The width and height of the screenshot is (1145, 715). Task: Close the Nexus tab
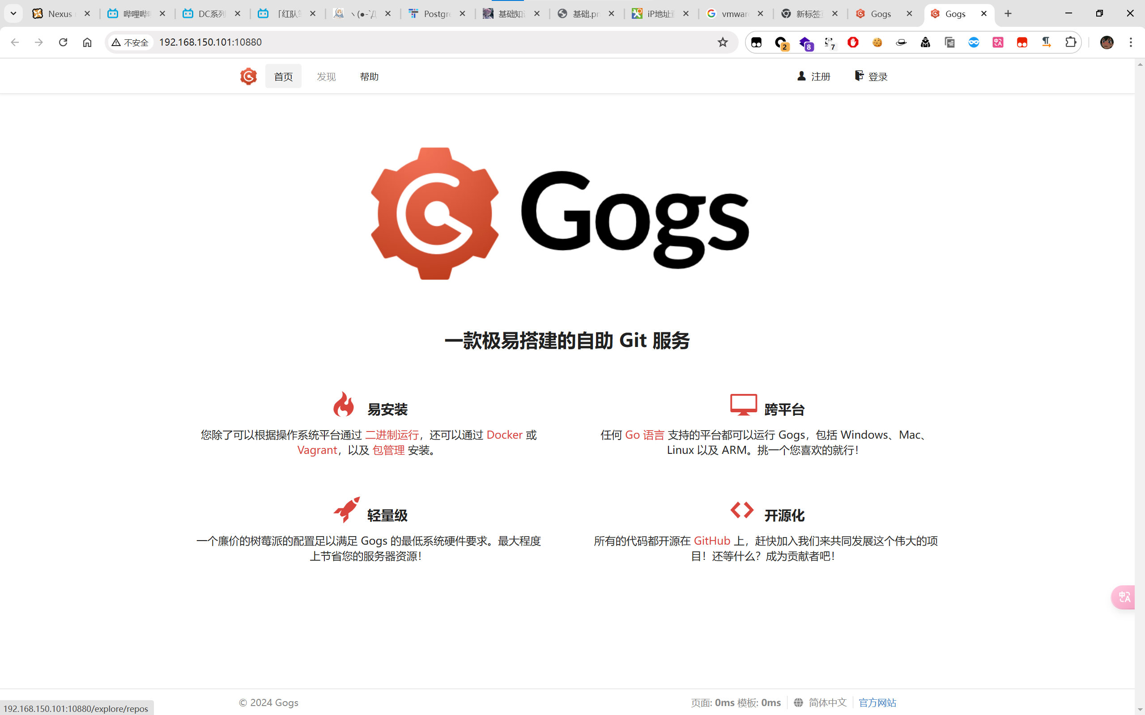87,14
